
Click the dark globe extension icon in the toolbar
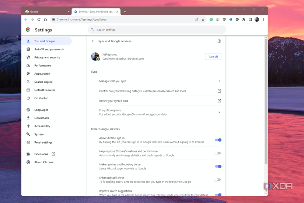237,20
